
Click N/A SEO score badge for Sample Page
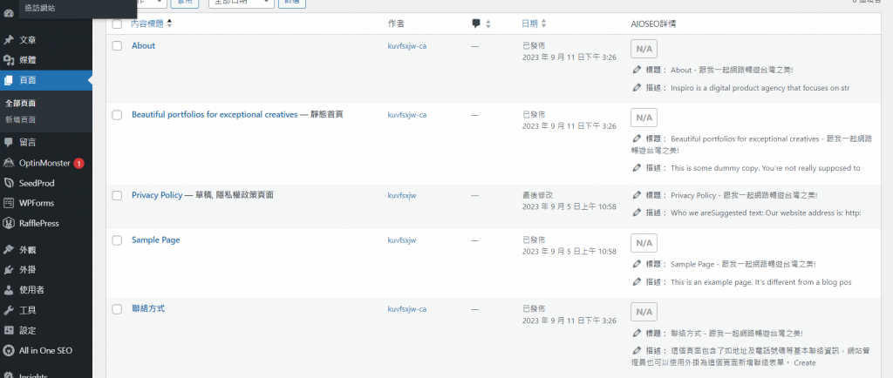(644, 243)
